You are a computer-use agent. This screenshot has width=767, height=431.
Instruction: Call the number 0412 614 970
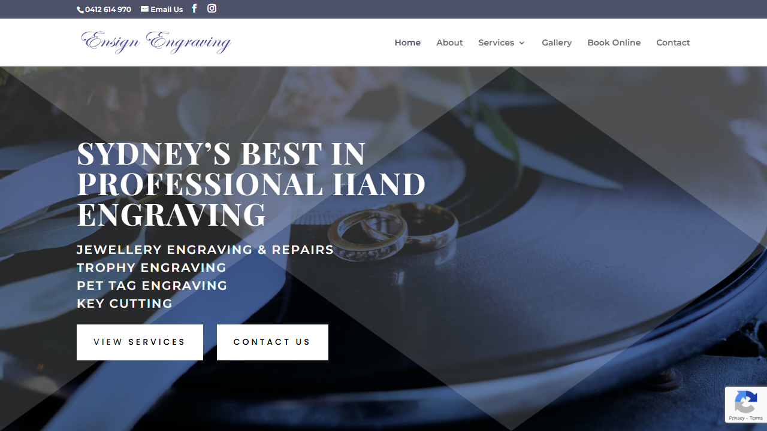click(x=108, y=10)
